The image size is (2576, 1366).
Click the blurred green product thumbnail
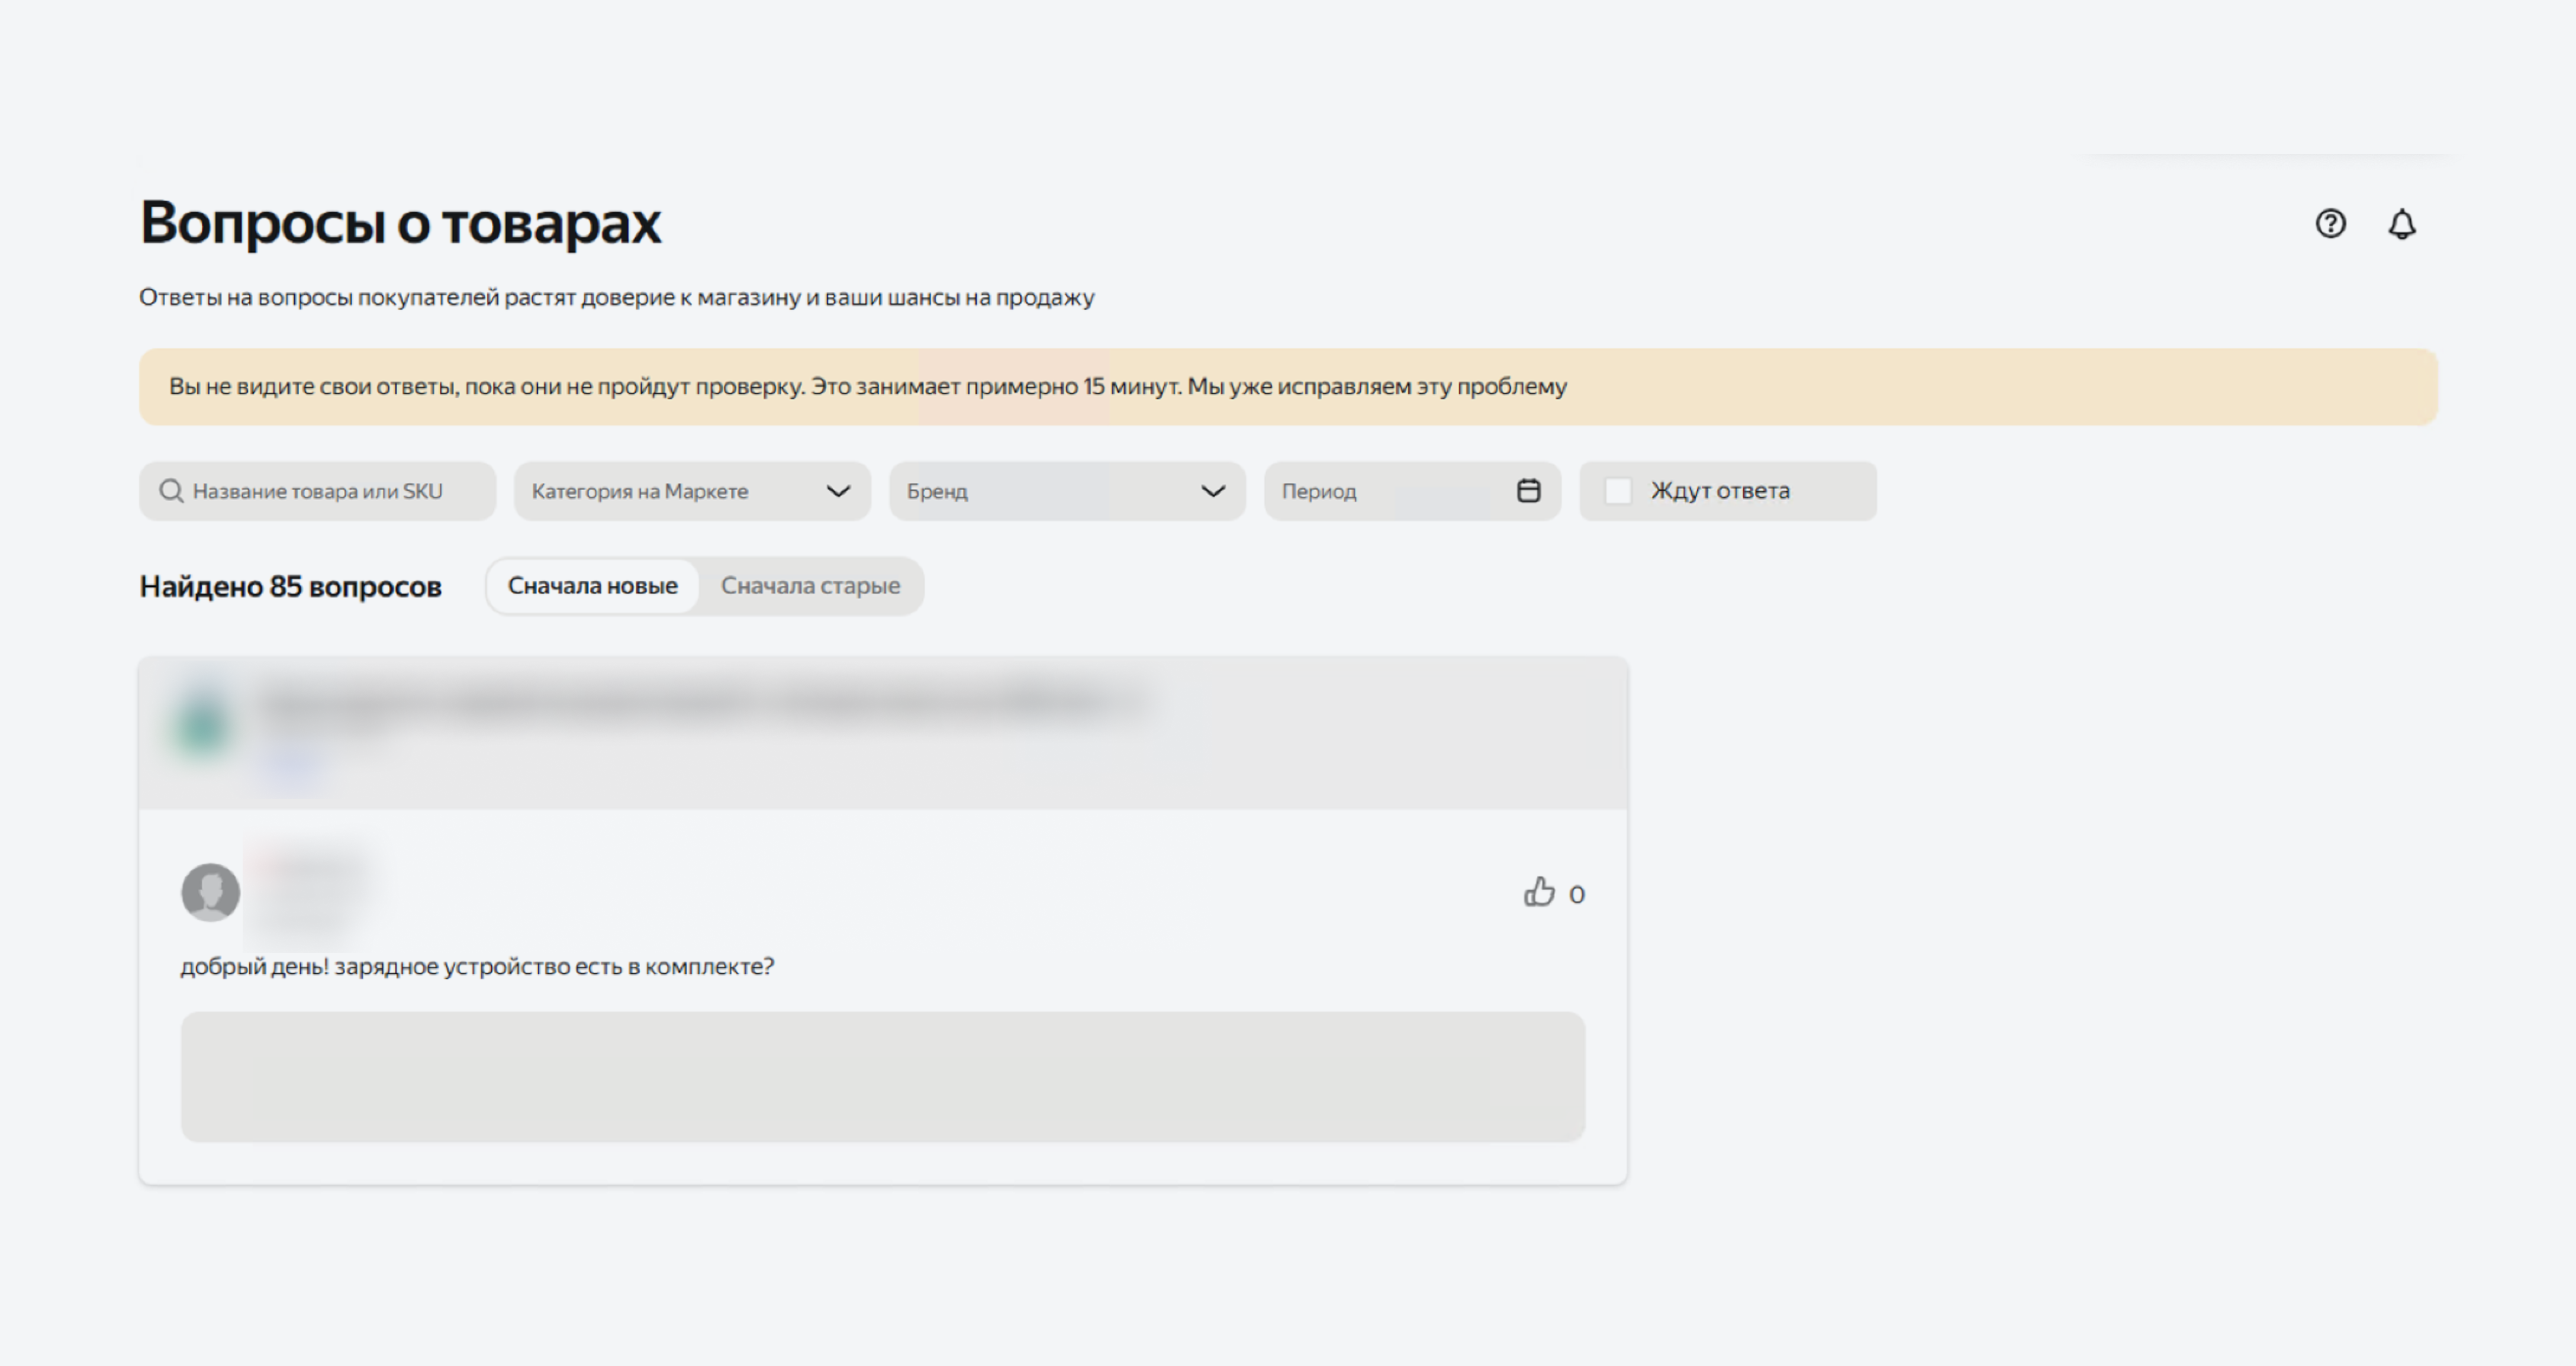click(x=203, y=723)
